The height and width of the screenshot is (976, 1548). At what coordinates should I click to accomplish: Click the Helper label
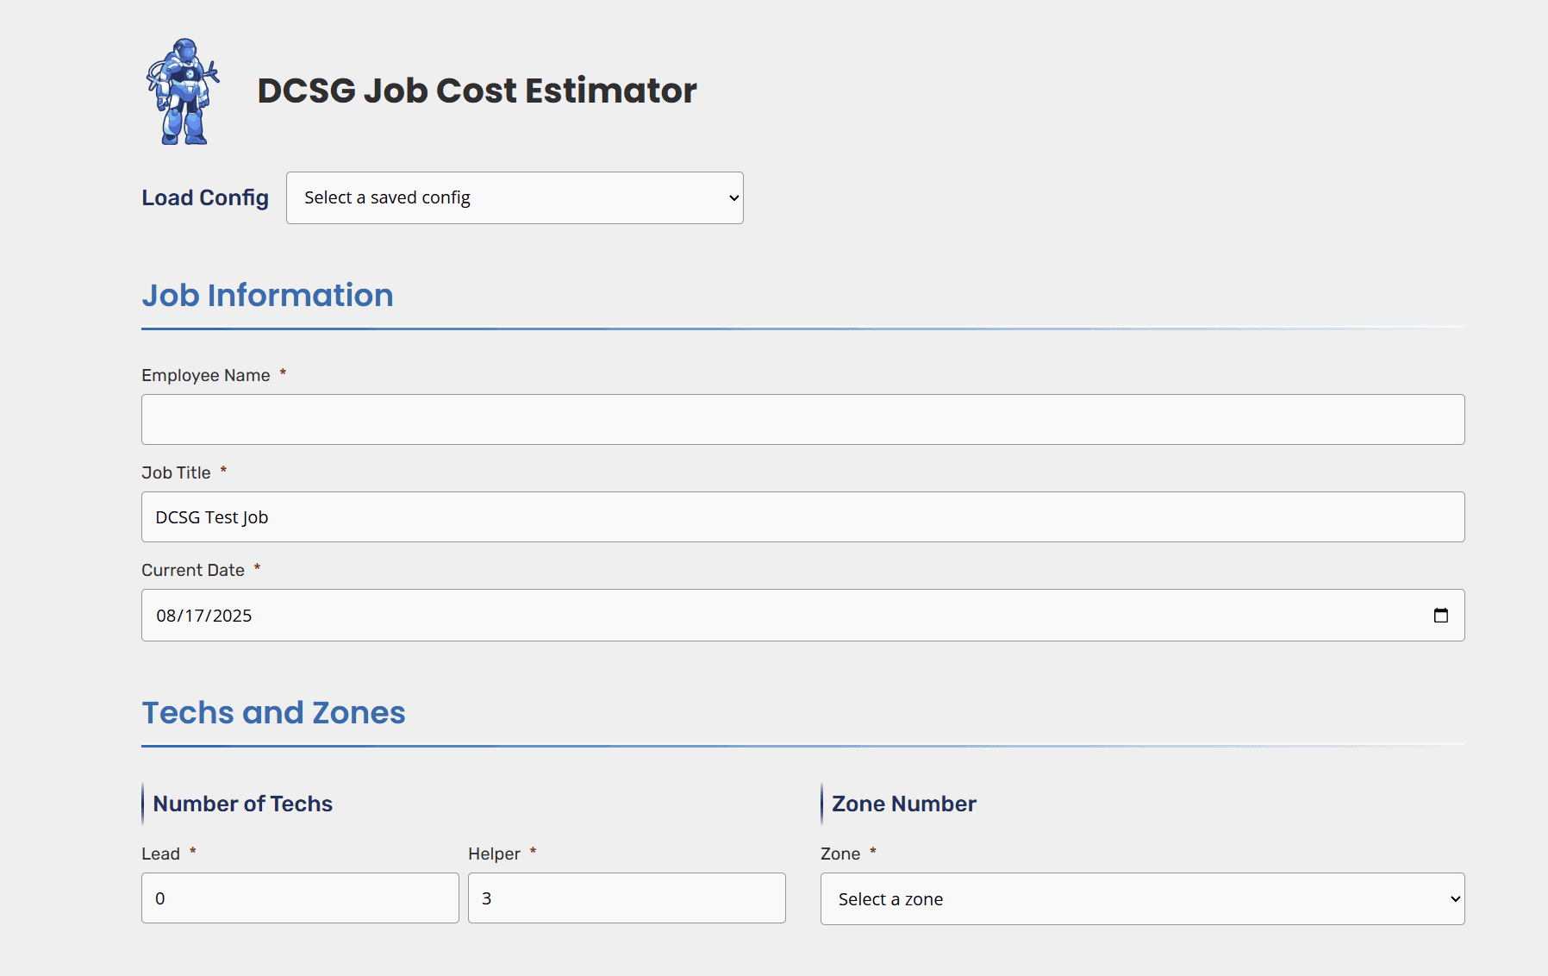pyautogui.click(x=494, y=854)
